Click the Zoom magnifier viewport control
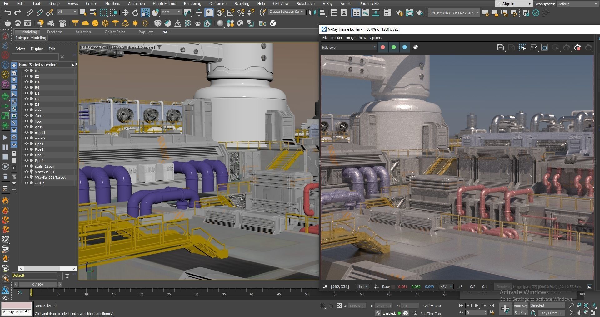 (571, 305)
